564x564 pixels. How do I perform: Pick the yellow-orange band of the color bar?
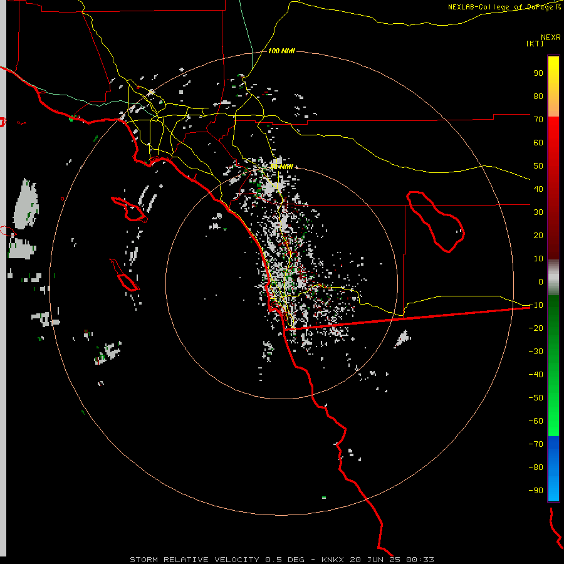pos(553,86)
